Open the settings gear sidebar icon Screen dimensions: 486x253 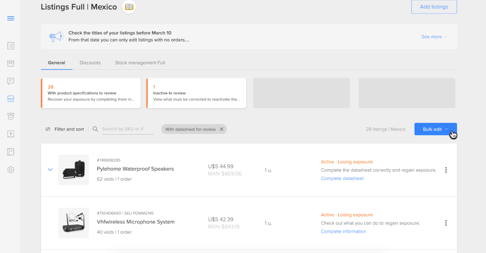pyautogui.click(x=11, y=170)
